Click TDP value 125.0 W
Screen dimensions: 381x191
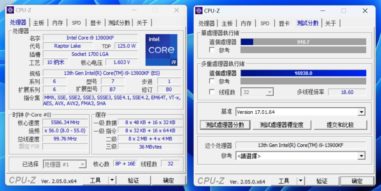click(126, 46)
